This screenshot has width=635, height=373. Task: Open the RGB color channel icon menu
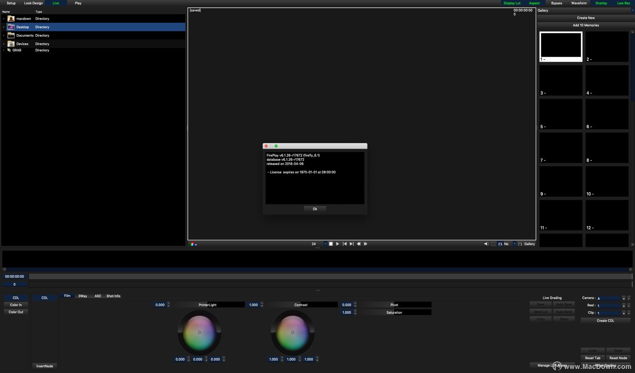click(193, 244)
